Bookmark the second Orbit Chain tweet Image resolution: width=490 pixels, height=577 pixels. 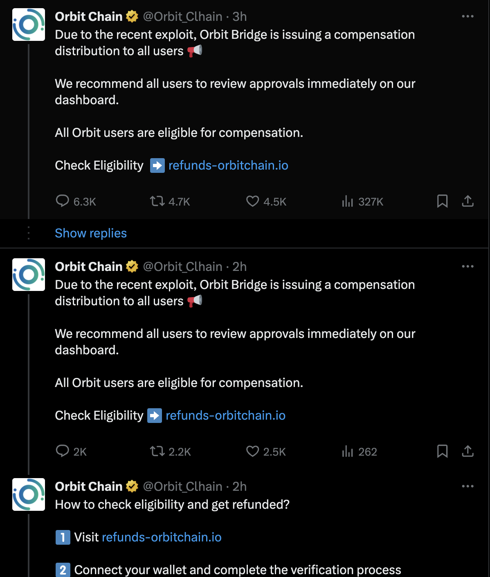click(x=442, y=451)
